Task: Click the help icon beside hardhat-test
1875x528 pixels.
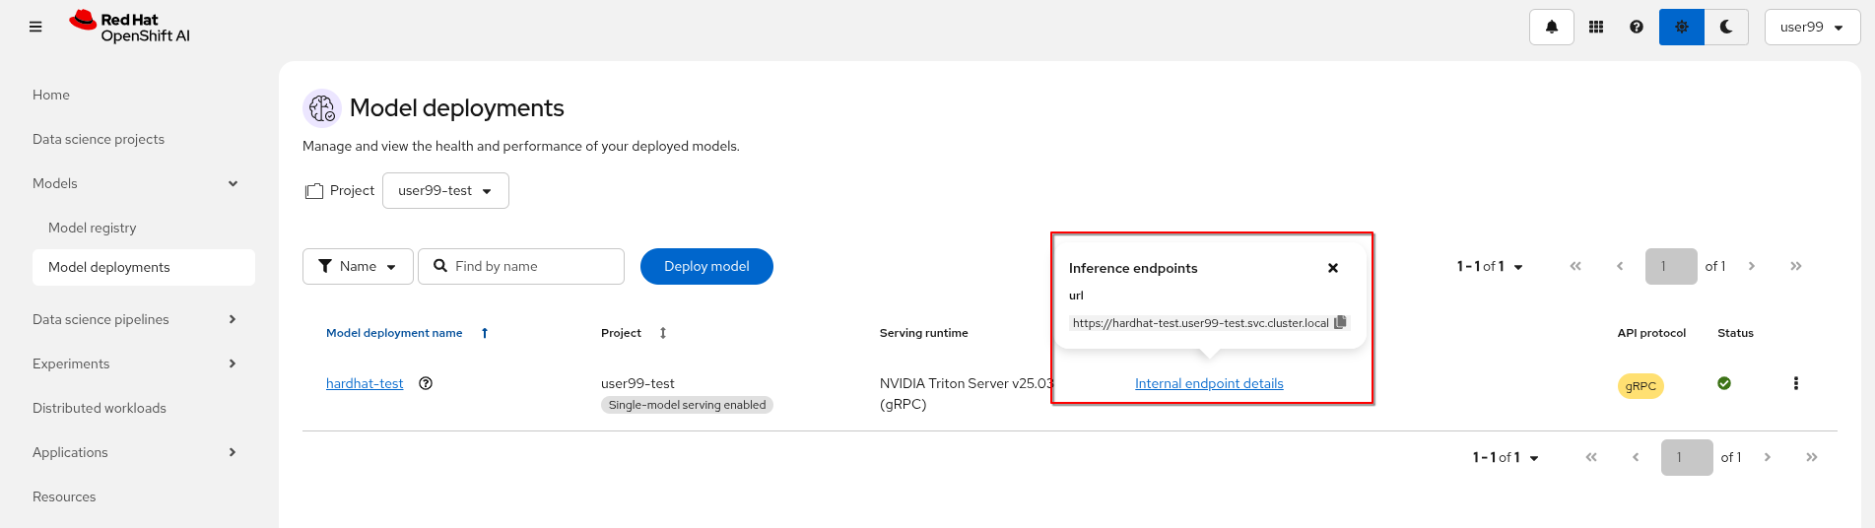Action: [426, 383]
